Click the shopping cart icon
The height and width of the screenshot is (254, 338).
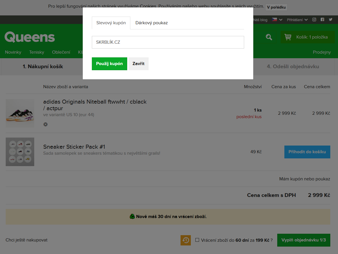tap(288, 37)
